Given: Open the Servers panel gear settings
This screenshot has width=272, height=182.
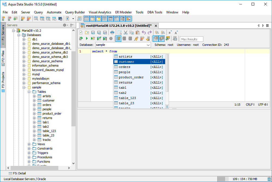Looking at the screenshot, I should coord(65,25).
